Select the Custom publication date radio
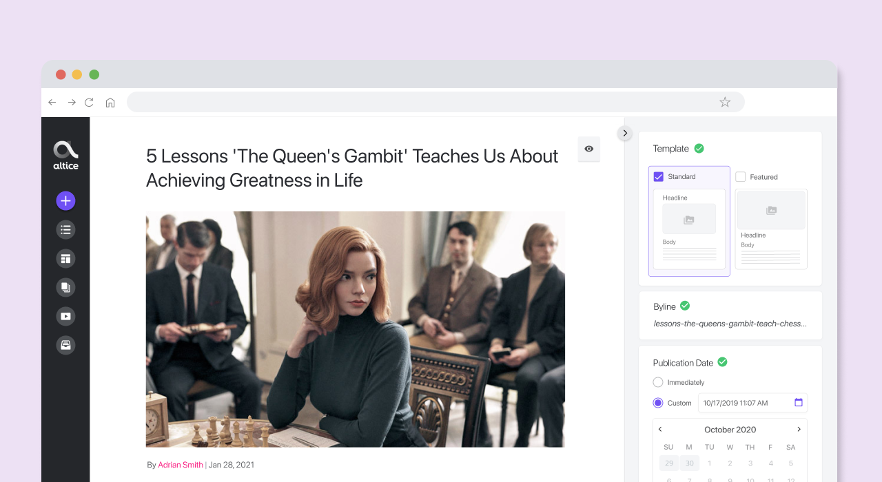Image resolution: width=882 pixels, height=482 pixels. coord(658,403)
